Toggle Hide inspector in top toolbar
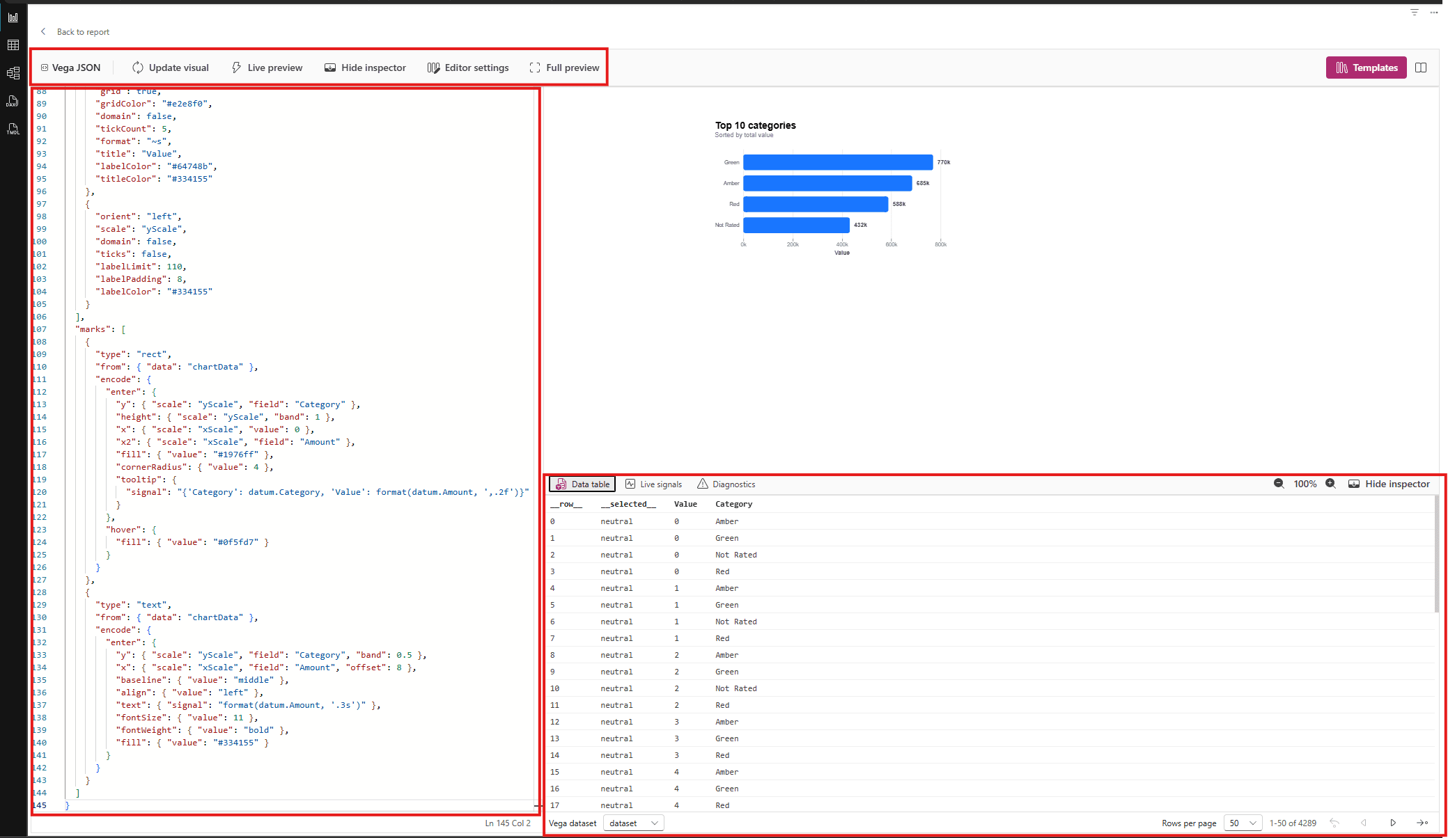The height and width of the screenshot is (838, 1448). pos(365,68)
